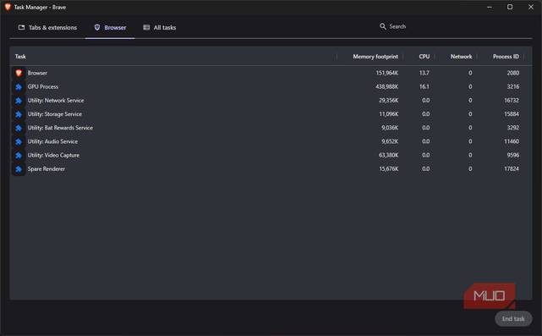Click CPU value 16.1
The height and width of the screenshot is (336, 542).
pos(424,86)
